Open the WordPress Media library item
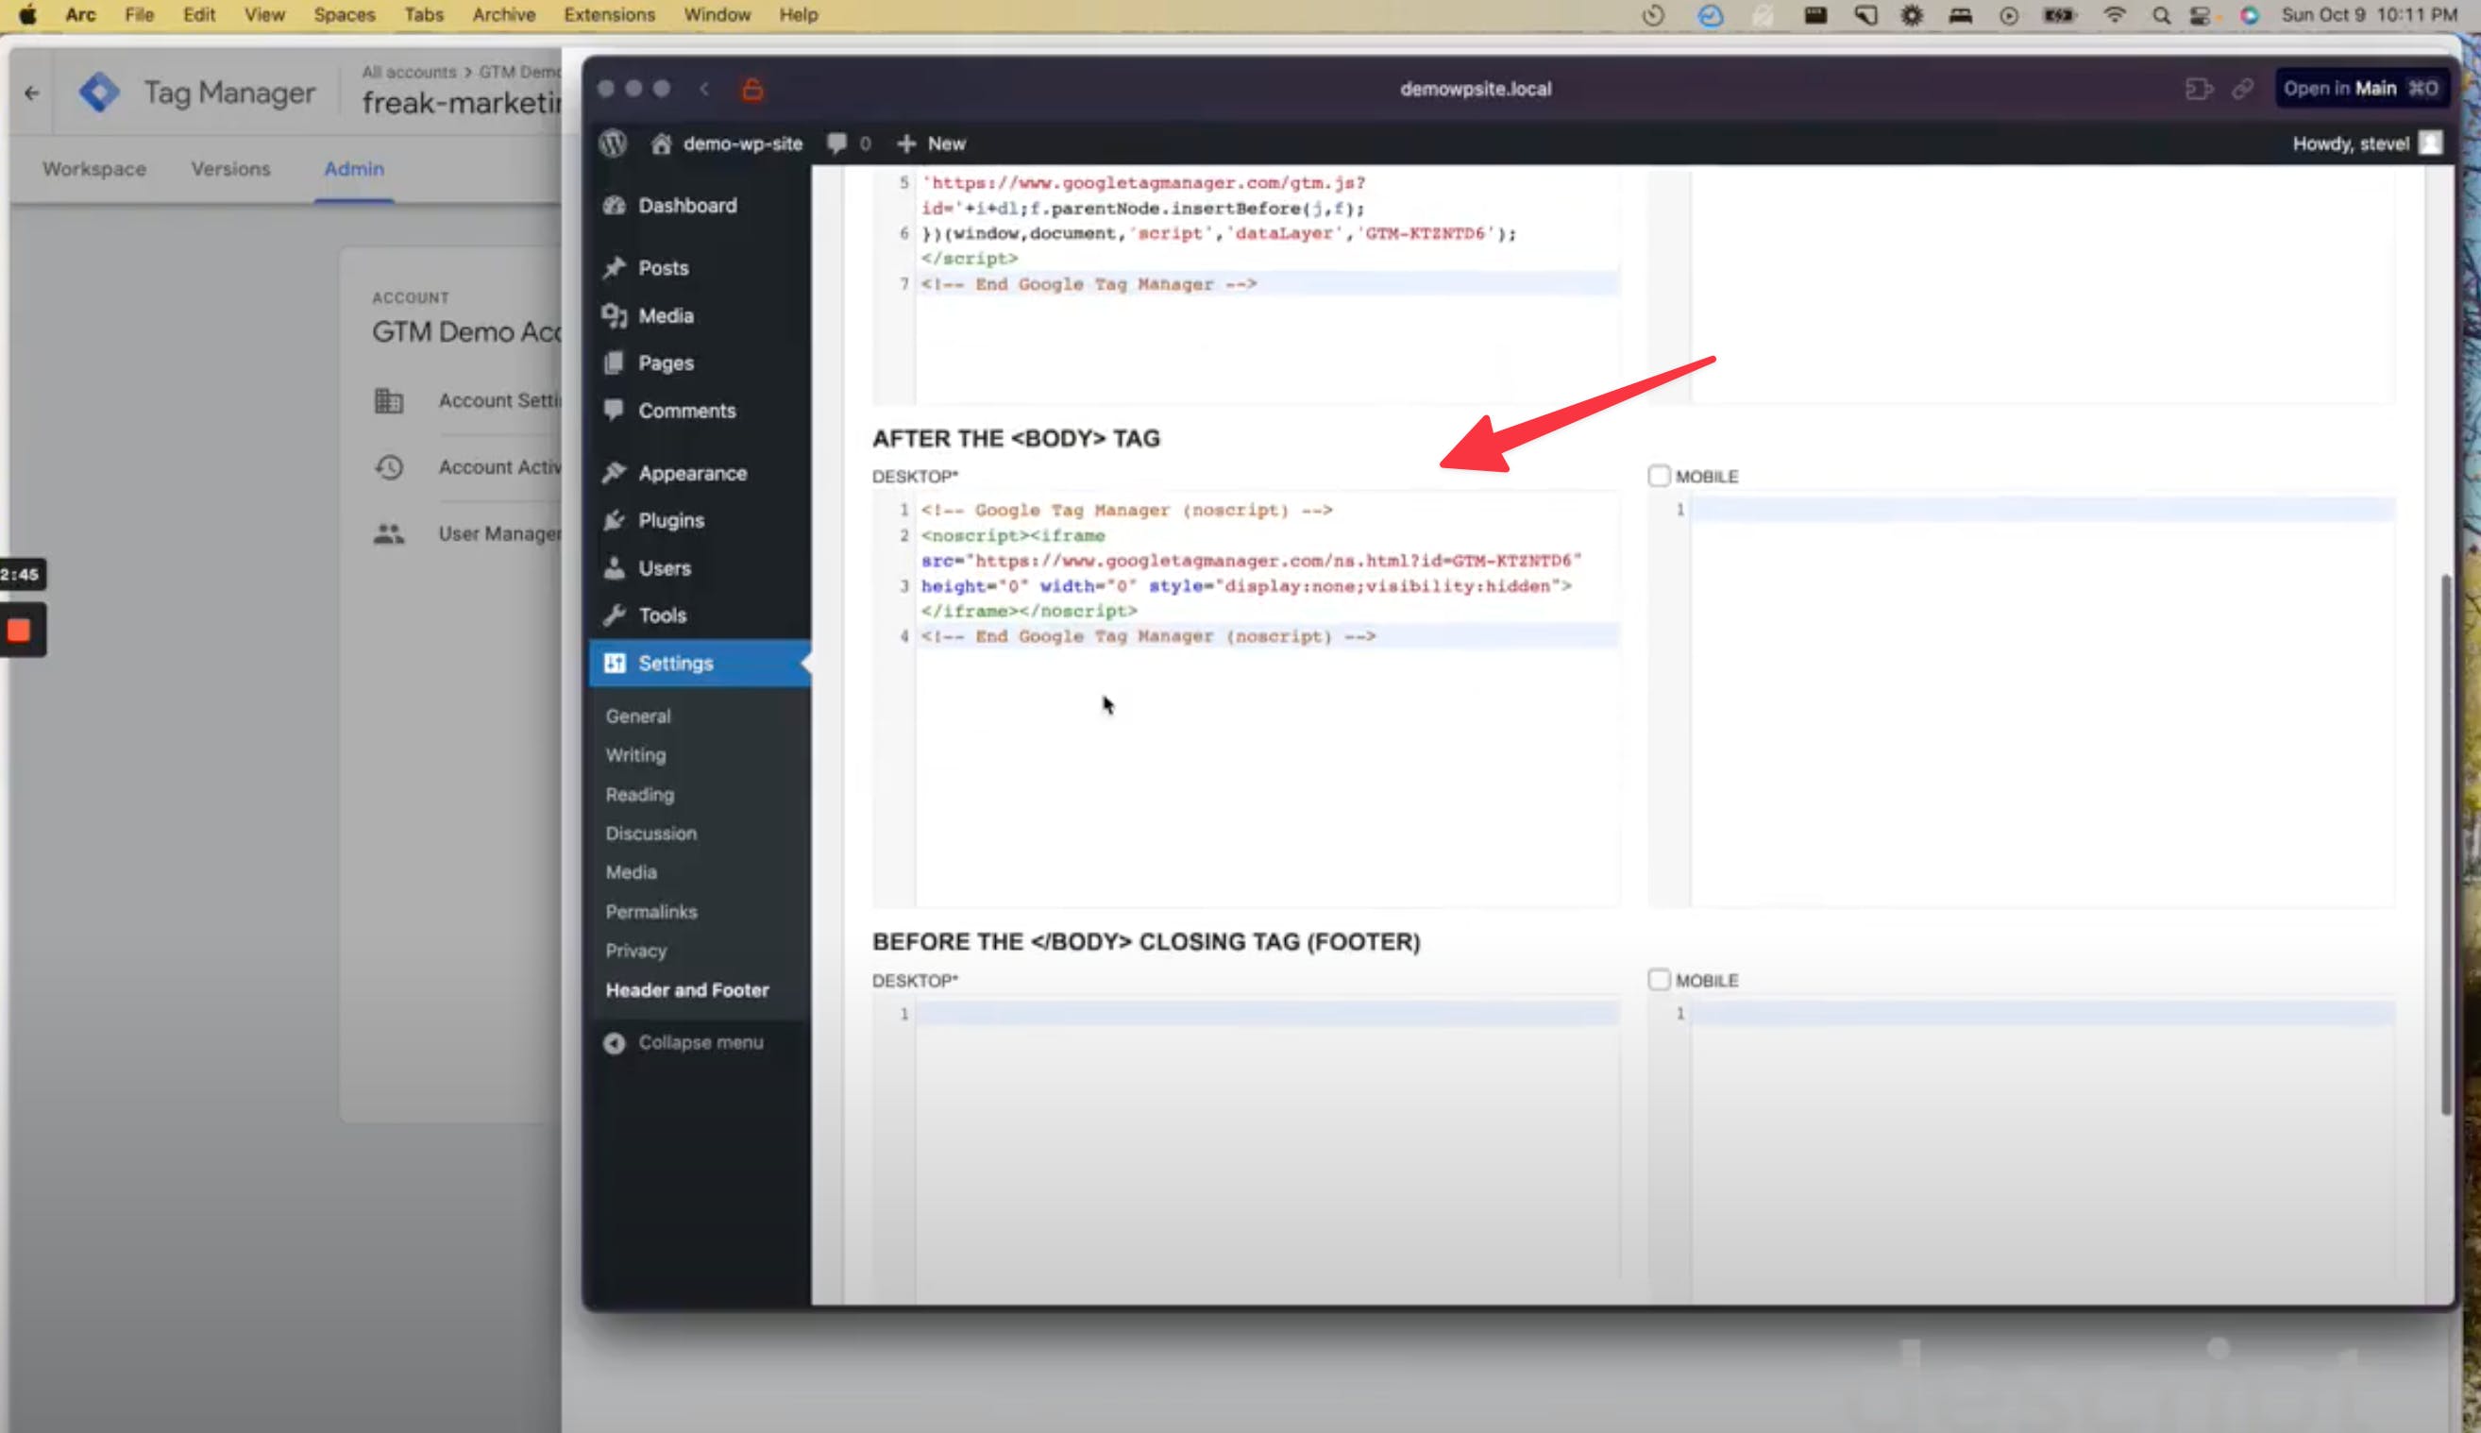Image resolution: width=2481 pixels, height=1433 pixels. [666, 316]
